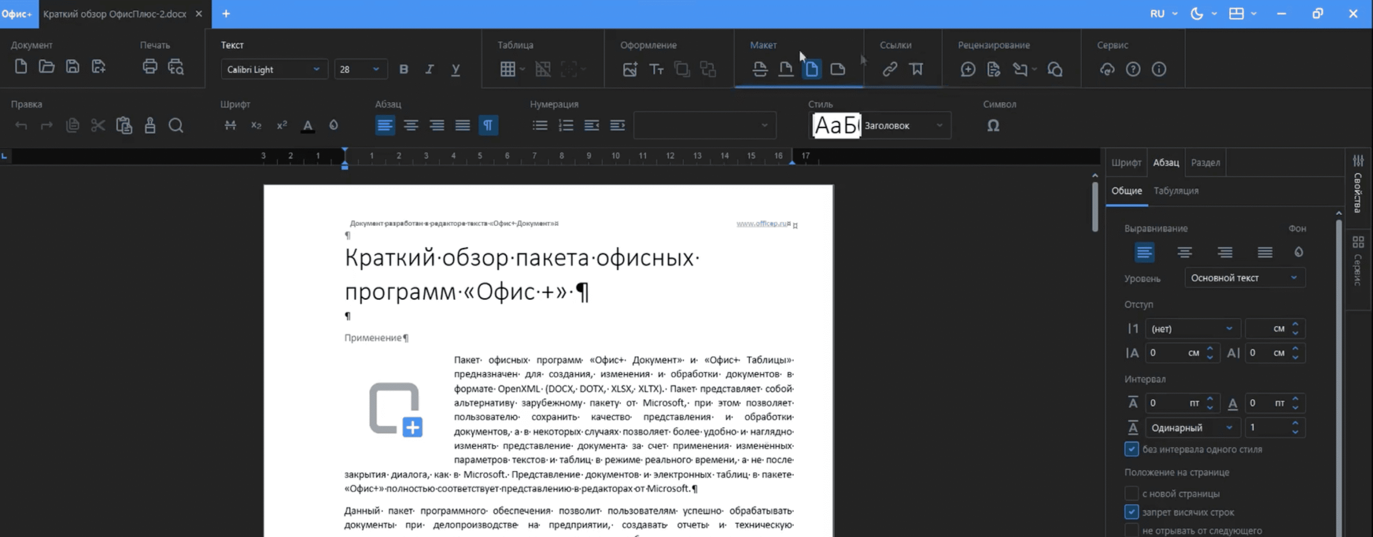This screenshot has width=1373, height=537.
Task: Toggle the paragraph marks (¶) button
Action: pos(488,126)
